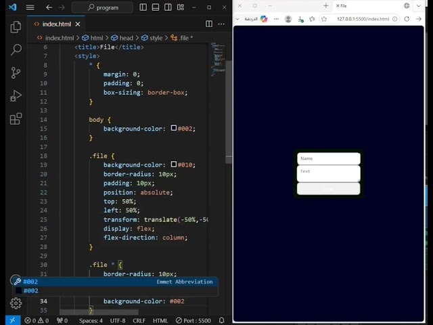Image resolution: width=433 pixels, height=325 pixels.
Task: Change file encoding UTF-8
Action: tap(118, 320)
